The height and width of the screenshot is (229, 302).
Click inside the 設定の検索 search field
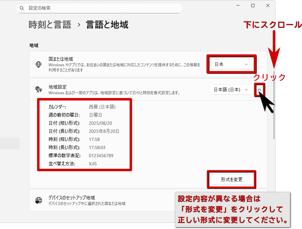point(98,8)
